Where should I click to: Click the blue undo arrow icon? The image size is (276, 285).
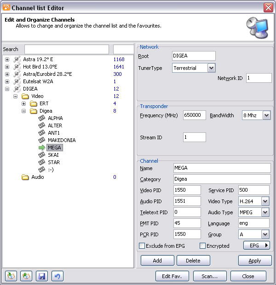pyautogui.click(x=57, y=276)
